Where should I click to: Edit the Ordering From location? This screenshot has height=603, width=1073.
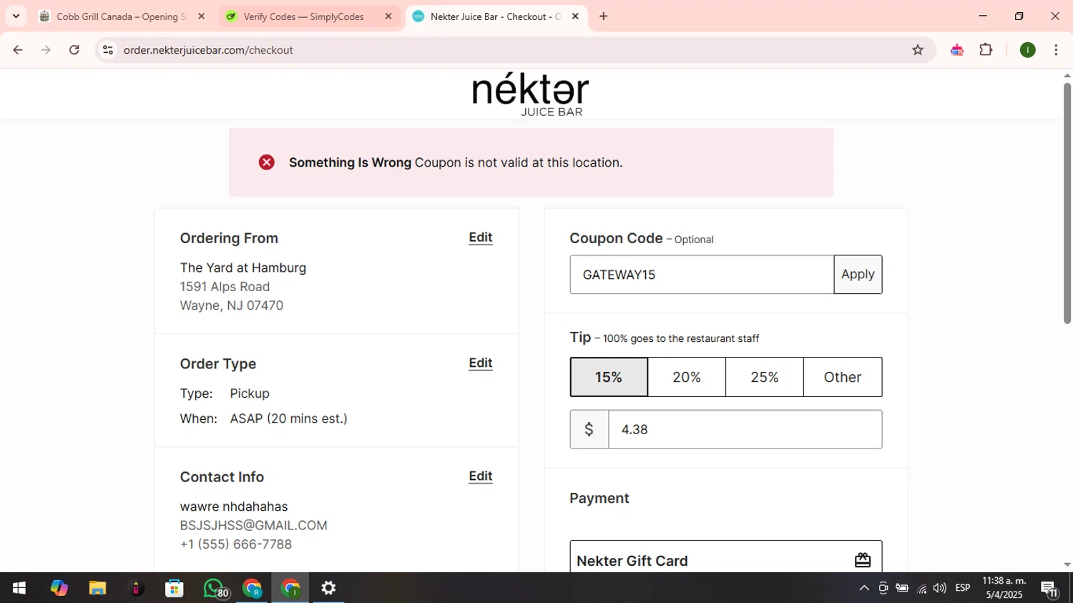[481, 237]
